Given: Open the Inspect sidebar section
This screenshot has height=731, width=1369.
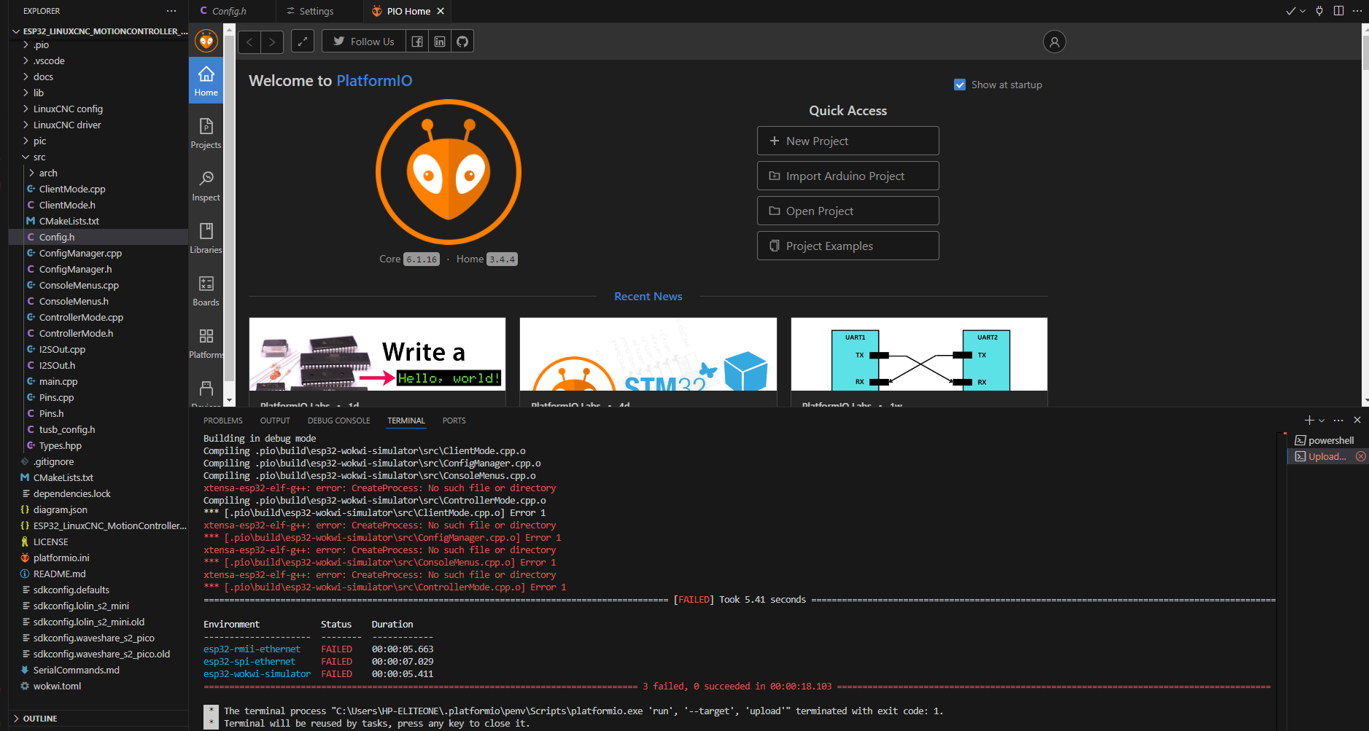Looking at the screenshot, I should pyautogui.click(x=206, y=186).
